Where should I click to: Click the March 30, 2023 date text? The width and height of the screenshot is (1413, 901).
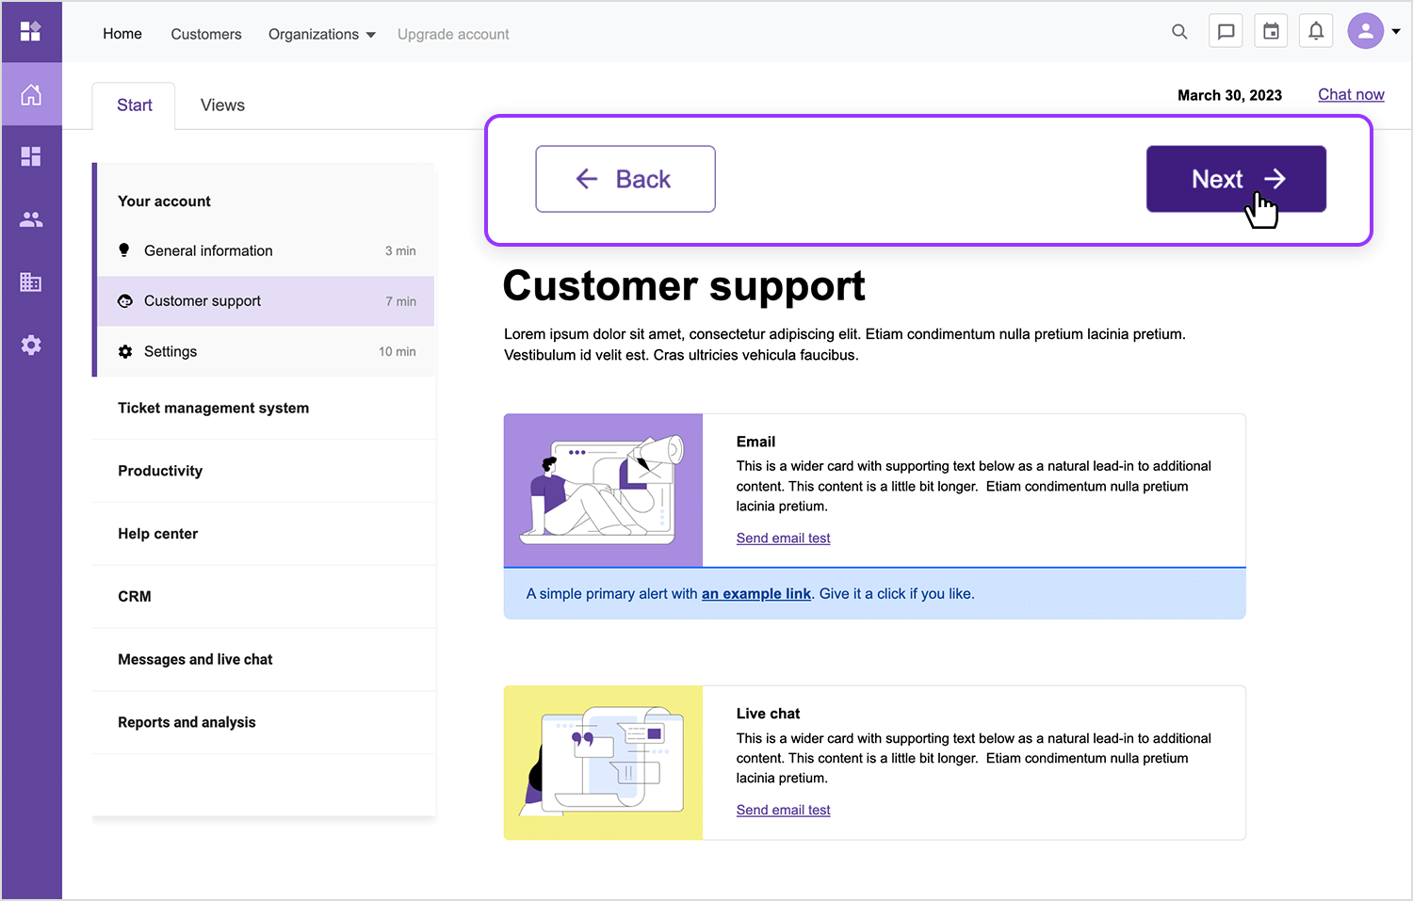(1229, 95)
